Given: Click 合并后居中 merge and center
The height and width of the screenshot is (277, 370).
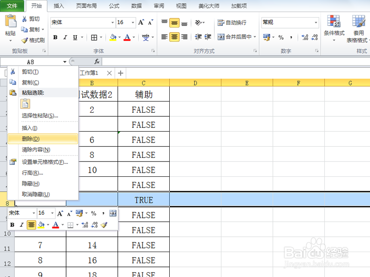Looking at the screenshot, I should pos(234,37).
